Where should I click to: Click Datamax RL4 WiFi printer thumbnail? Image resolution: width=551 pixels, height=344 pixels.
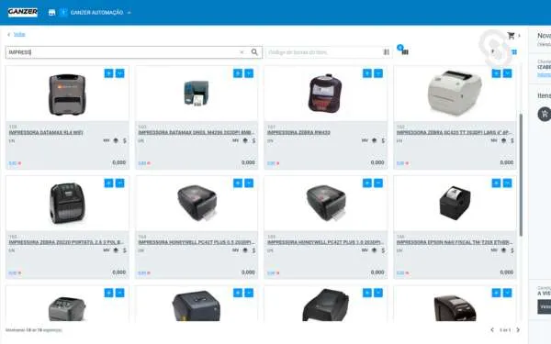click(67, 94)
